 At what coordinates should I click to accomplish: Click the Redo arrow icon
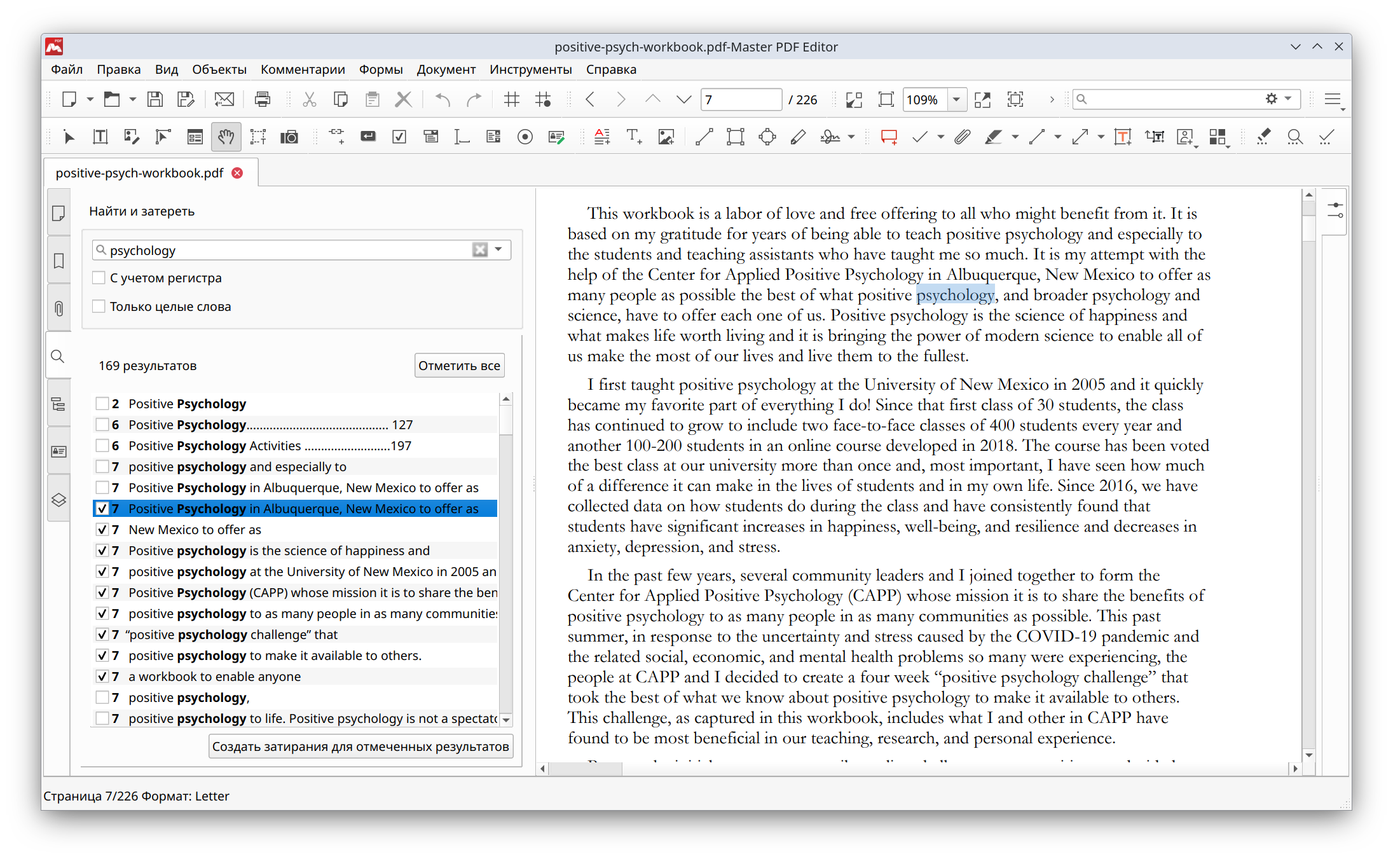pyautogui.click(x=474, y=99)
